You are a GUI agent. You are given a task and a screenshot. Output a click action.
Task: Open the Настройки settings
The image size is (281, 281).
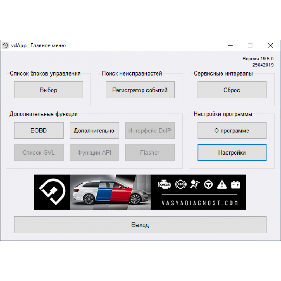tap(232, 152)
